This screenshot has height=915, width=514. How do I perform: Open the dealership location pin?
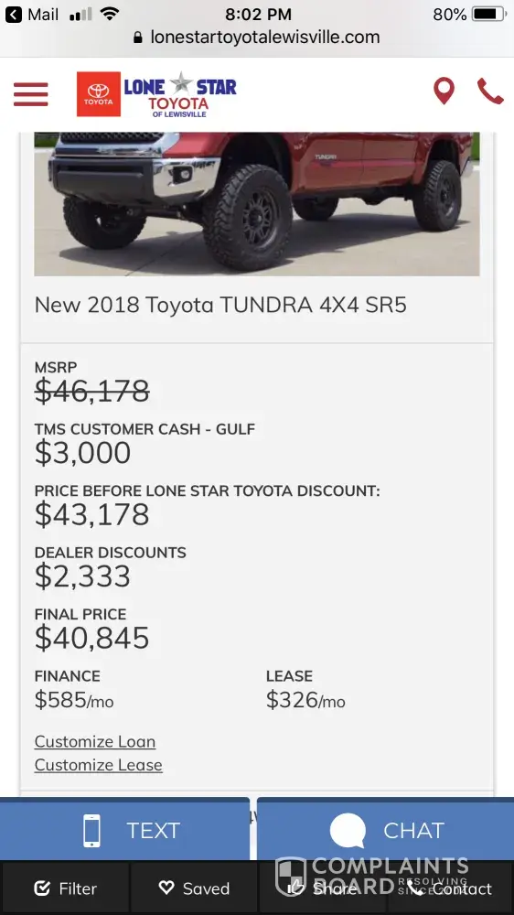pos(444,91)
